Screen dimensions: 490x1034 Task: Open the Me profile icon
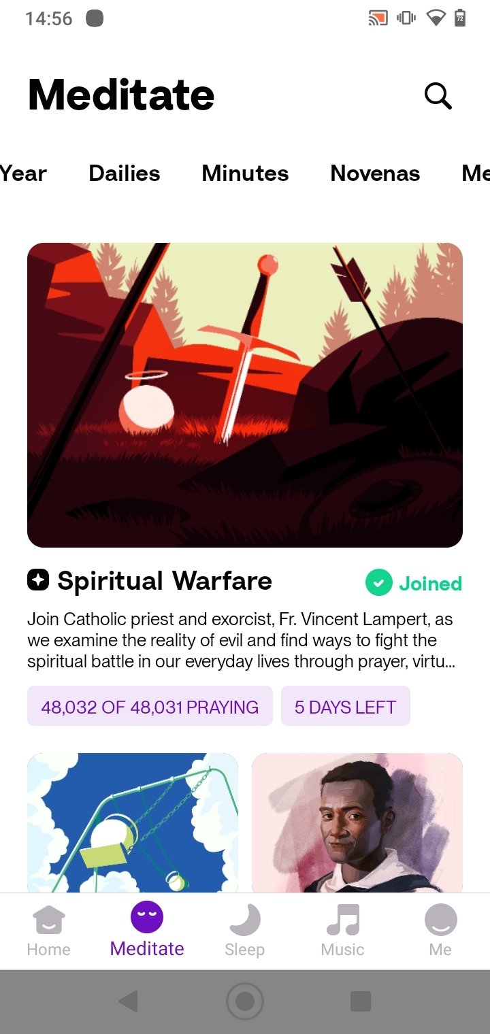click(440, 920)
